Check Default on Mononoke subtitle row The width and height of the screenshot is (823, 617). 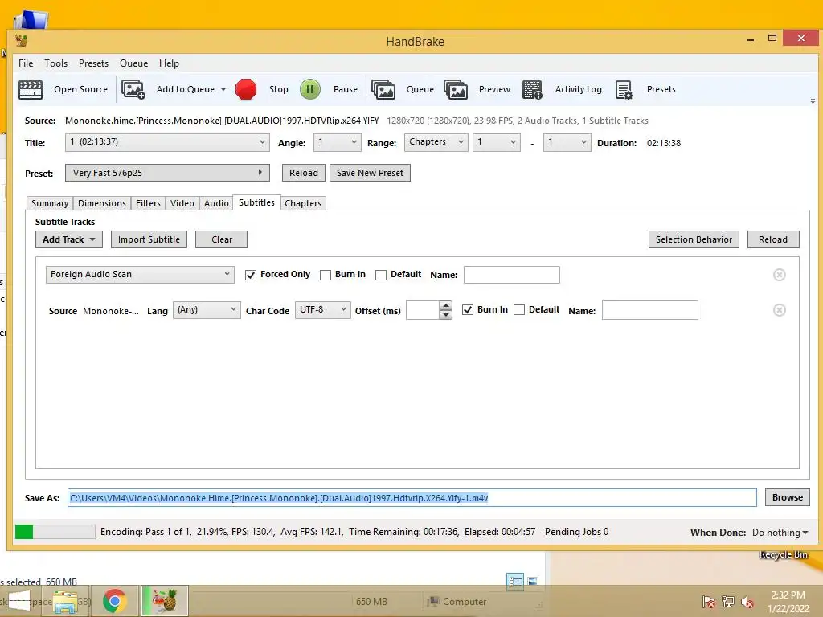coord(519,310)
